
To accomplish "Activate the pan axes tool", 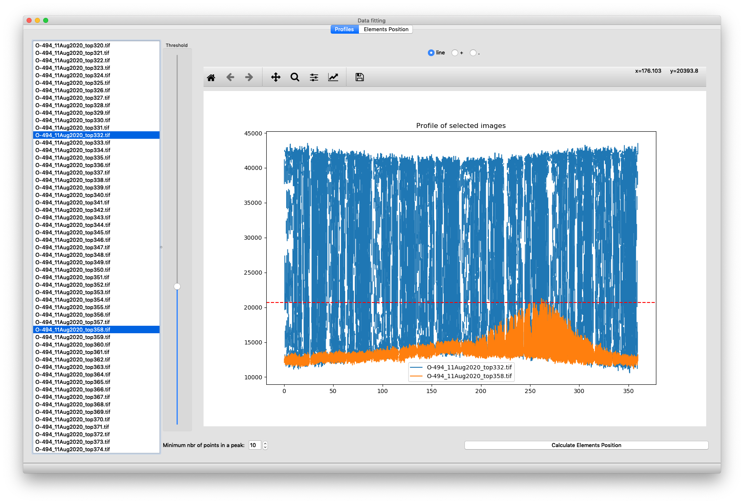I will point(275,77).
